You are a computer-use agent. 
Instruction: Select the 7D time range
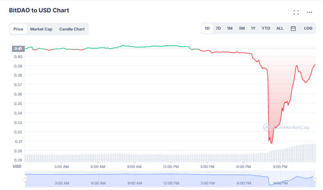pyautogui.click(x=218, y=28)
